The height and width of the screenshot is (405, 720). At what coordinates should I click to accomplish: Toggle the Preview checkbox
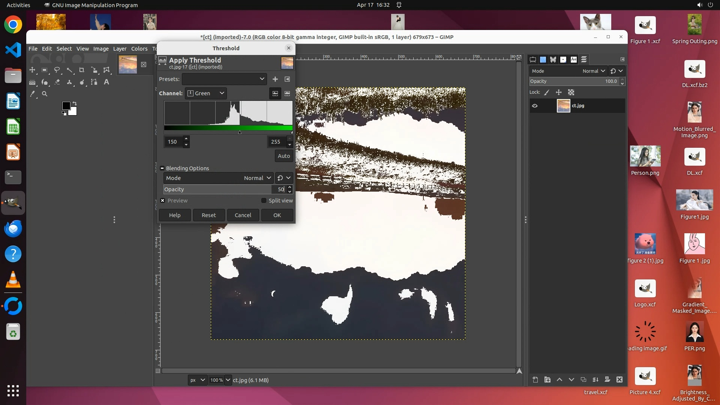pos(163,201)
